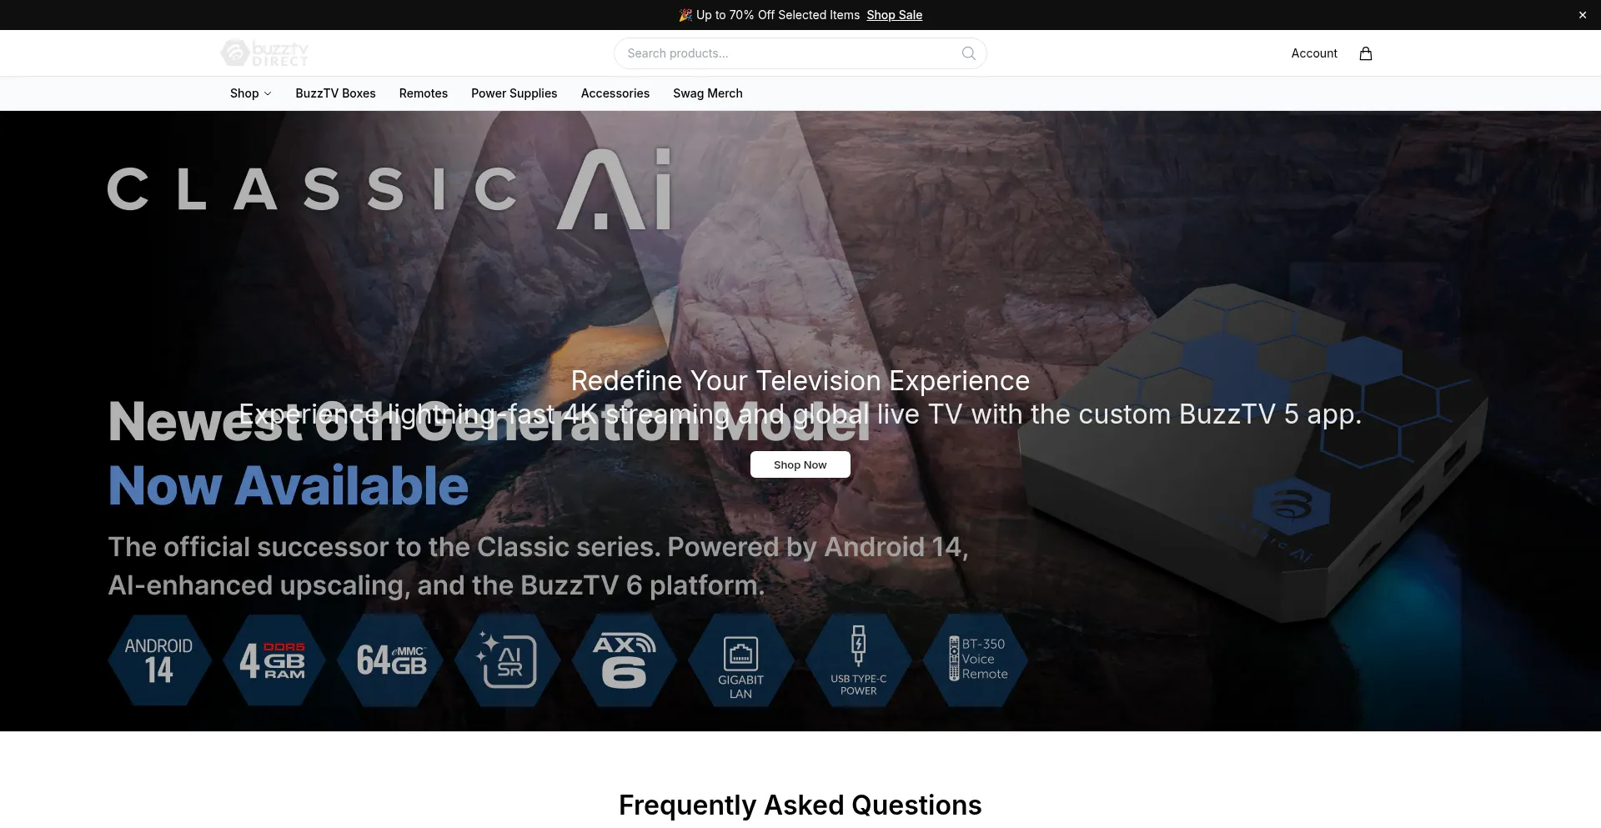Click the Account link

pyautogui.click(x=1314, y=53)
